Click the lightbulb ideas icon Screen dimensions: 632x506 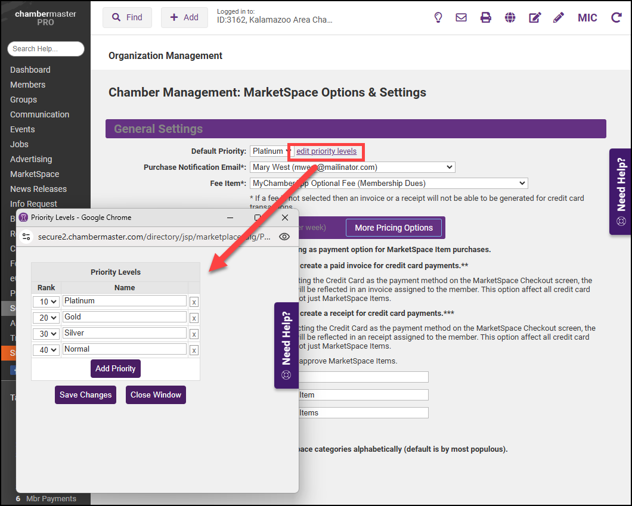tap(438, 17)
